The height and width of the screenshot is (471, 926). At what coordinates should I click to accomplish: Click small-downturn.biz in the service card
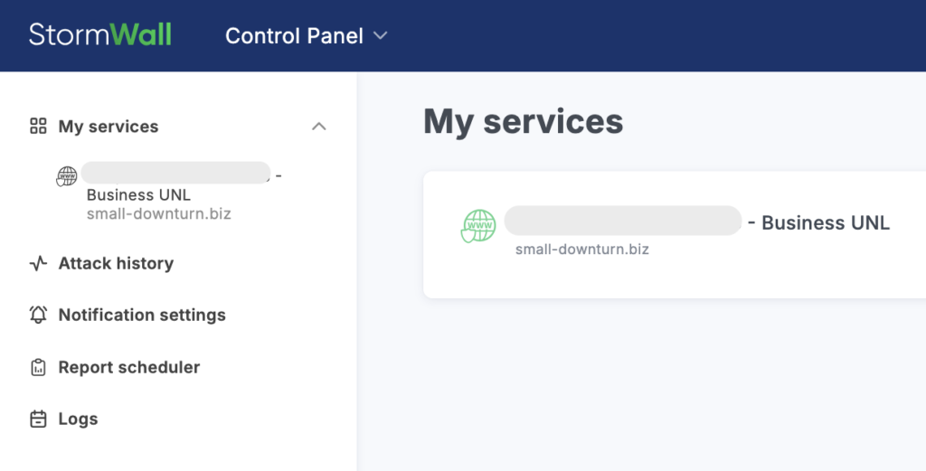[x=582, y=249]
